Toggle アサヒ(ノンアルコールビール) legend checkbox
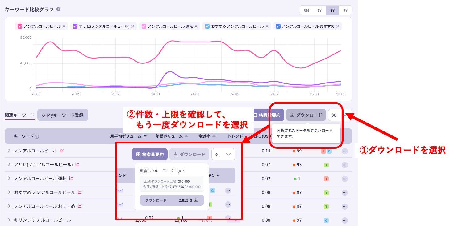Screen dimensions: 471x226 coord(75,26)
